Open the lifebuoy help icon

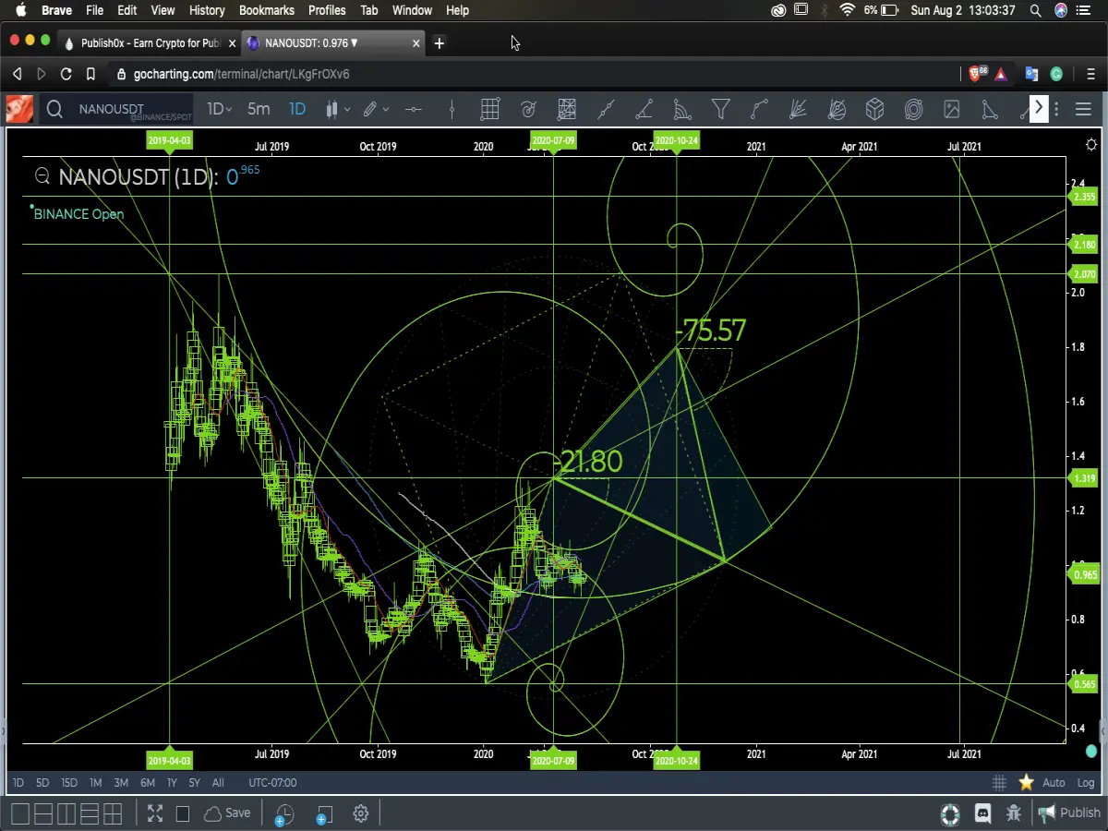950,813
